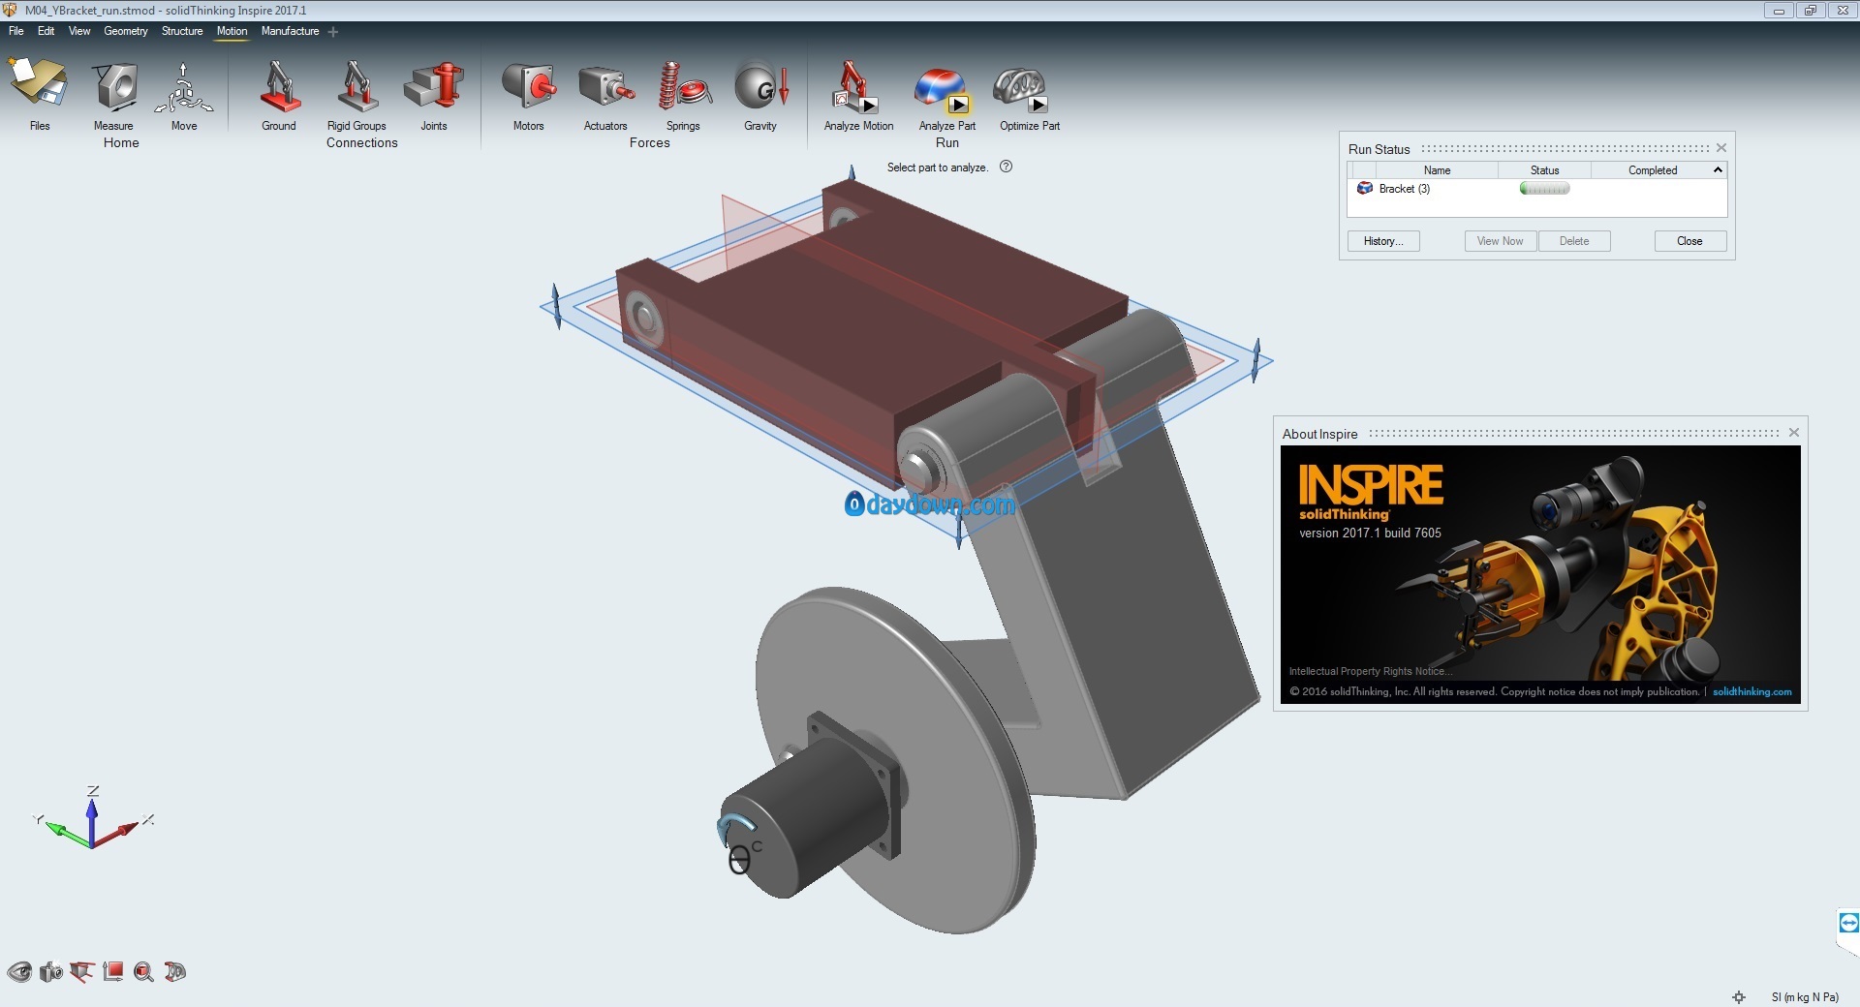
Task: Click the view rotation box icon
Action: [x=82, y=971]
